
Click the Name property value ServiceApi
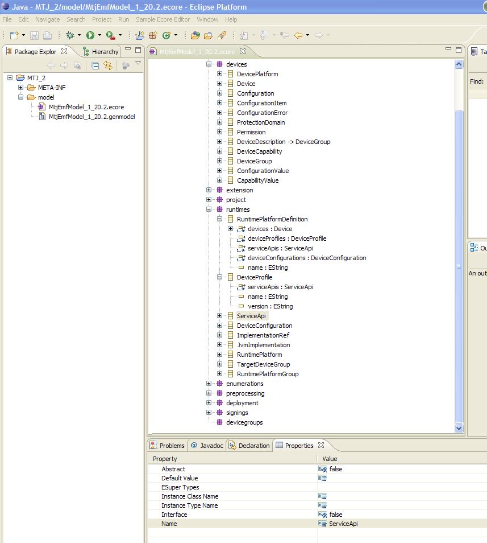343,524
